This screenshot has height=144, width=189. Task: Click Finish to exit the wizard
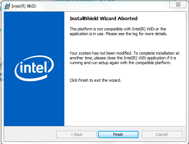[118, 134]
